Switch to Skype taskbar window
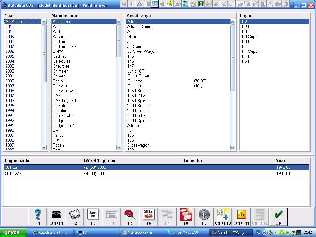Image resolution: width=316 pixels, height=237 pixels. [x=185, y=232]
